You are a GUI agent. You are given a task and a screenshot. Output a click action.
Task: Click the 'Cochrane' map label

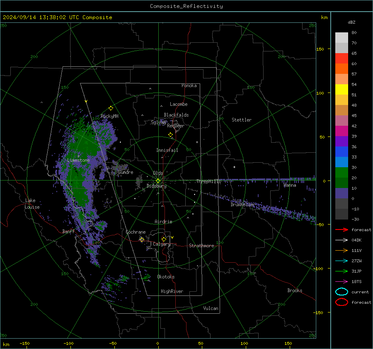pyautogui.click(x=136, y=232)
